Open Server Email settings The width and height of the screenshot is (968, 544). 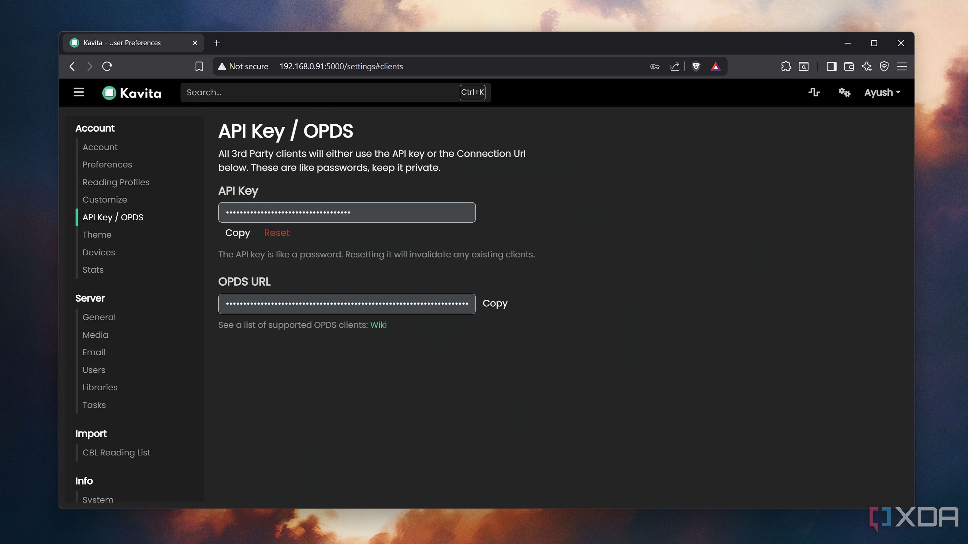[x=94, y=352]
